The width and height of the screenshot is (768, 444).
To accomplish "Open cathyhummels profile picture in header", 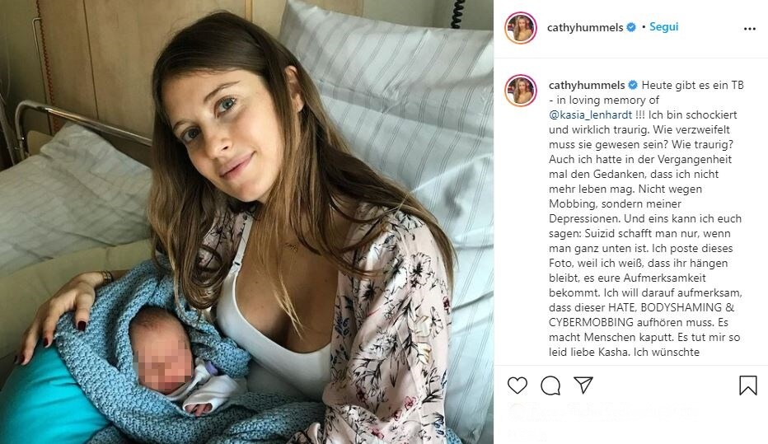I will pos(521,28).
